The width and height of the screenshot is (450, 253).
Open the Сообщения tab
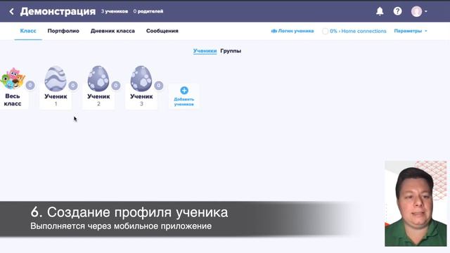coord(162,31)
